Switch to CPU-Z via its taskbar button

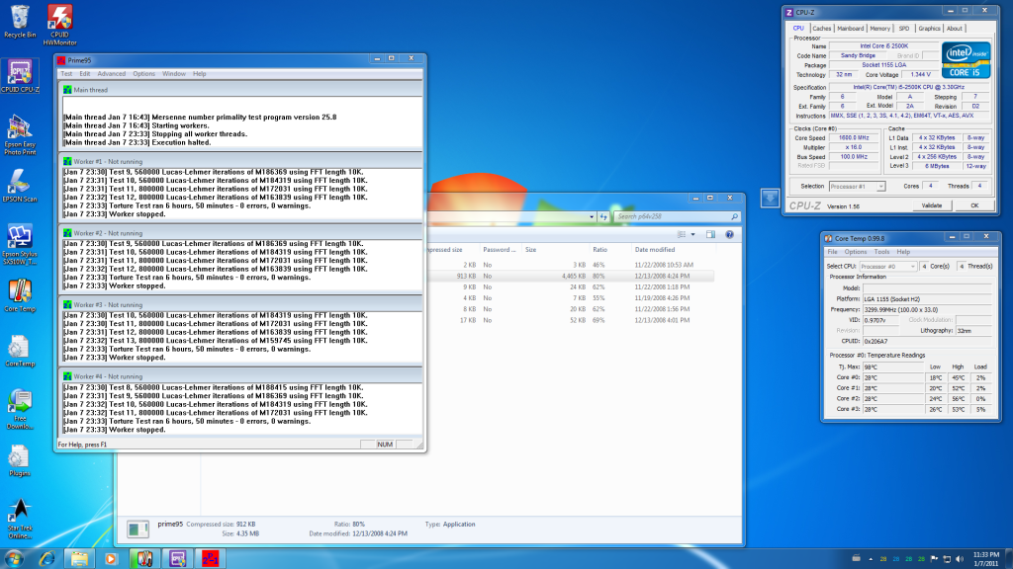coord(178,558)
